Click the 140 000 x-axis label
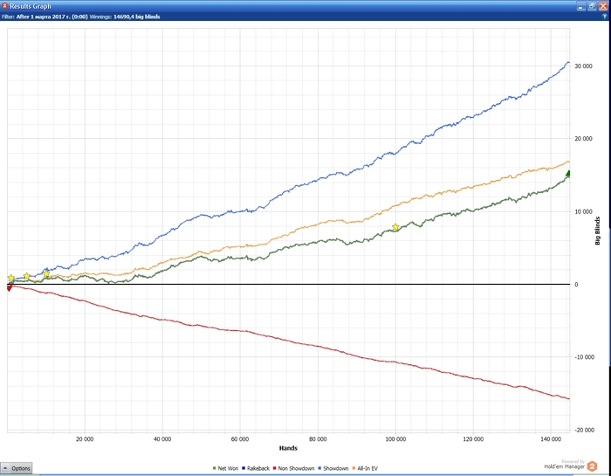611x476 pixels. coord(551,439)
